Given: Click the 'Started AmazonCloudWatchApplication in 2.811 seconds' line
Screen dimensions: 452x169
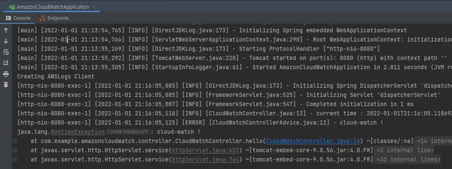Looking at the screenshot, I should [x=235, y=68].
